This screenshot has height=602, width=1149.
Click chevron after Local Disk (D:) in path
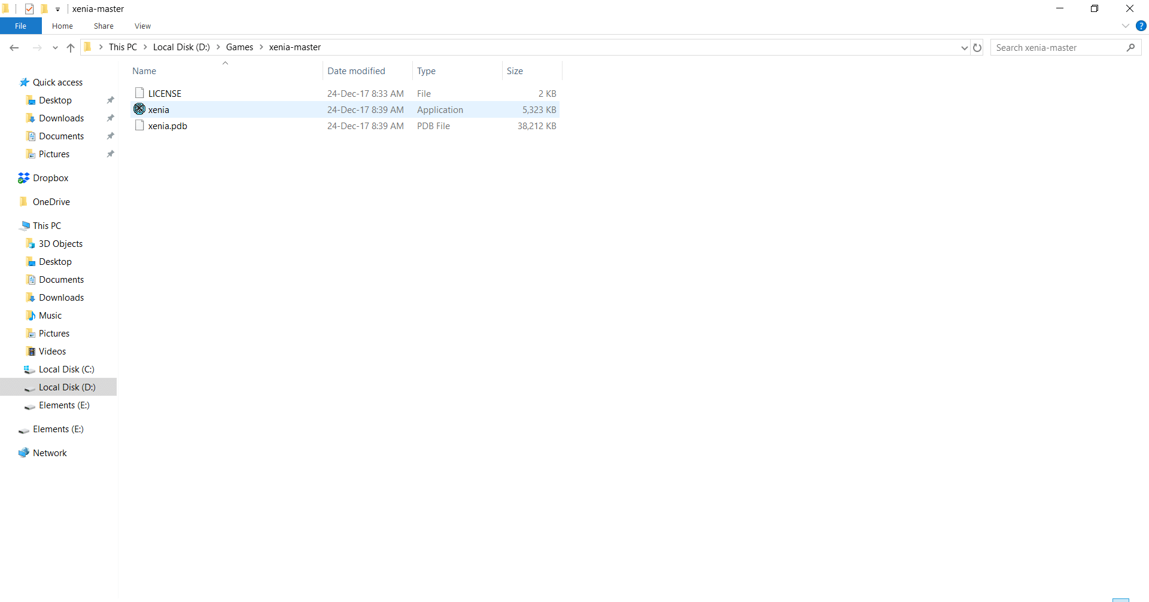coord(218,47)
